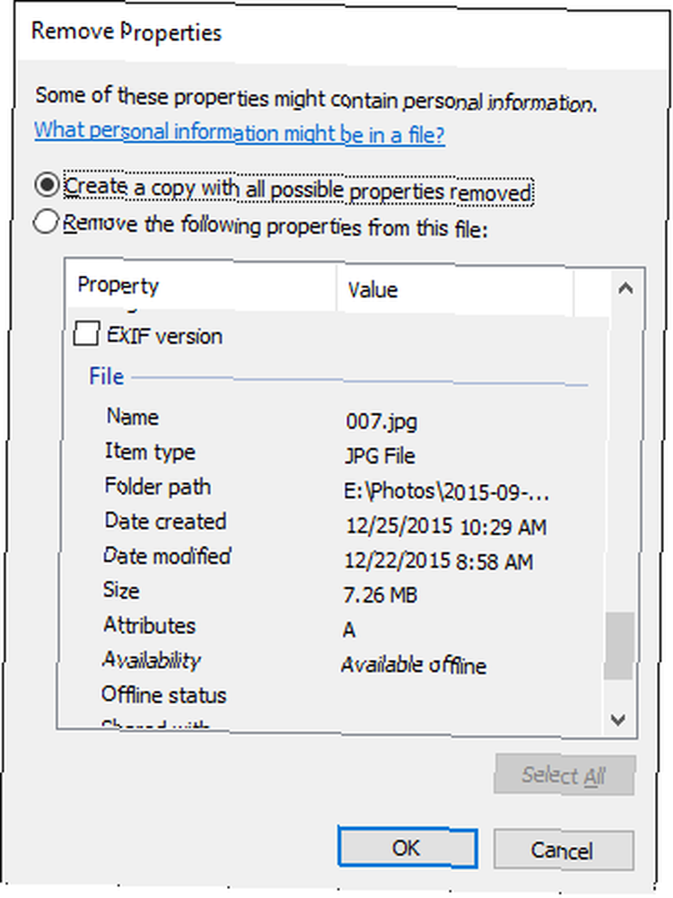Select the File group header
This screenshot has width=673, height=898.
pos(337,377)
